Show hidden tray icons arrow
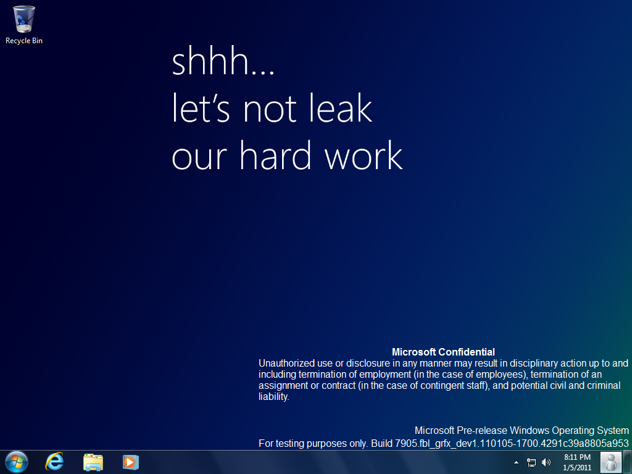Image resolution: width=632 pixels, height=474 pixels. click(517, 462)
